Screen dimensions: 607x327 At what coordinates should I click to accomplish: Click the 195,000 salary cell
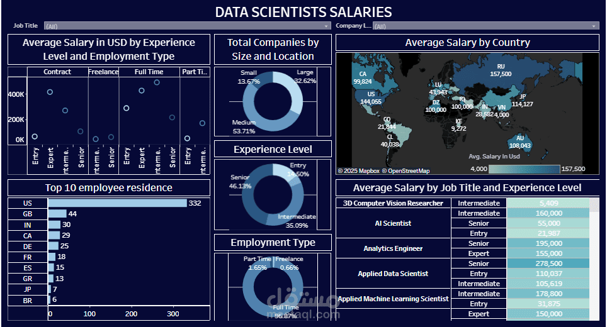click(548, 243)
